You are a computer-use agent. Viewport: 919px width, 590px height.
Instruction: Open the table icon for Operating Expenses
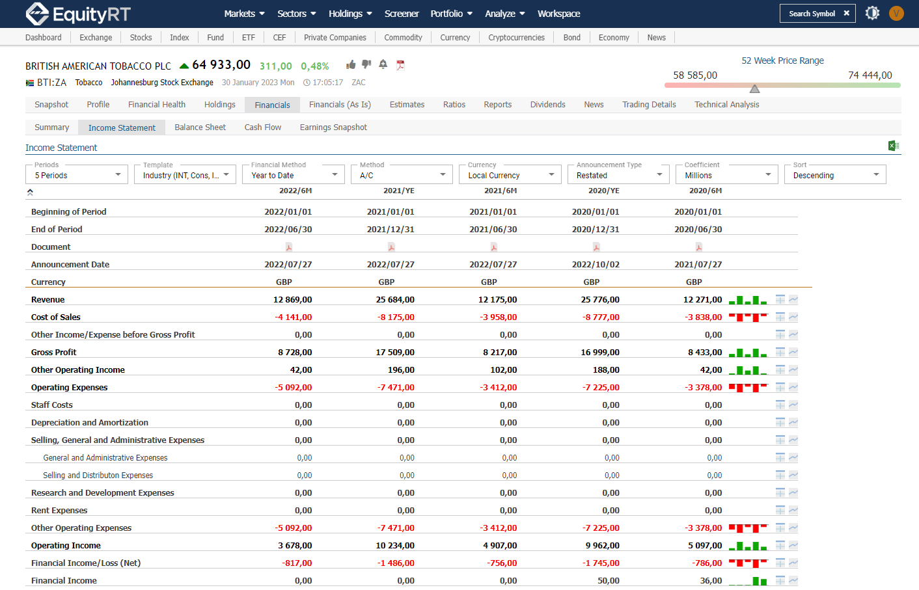click(780, 387)
